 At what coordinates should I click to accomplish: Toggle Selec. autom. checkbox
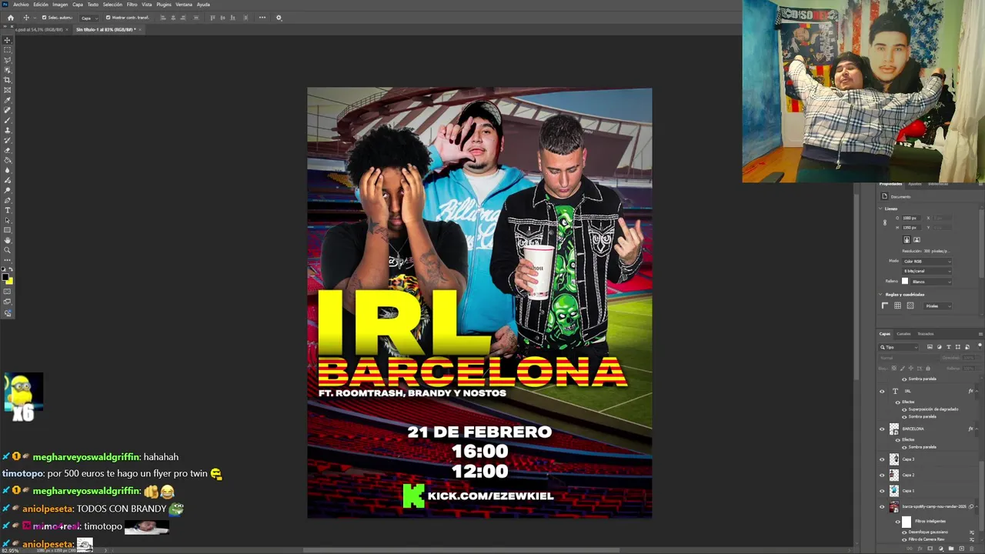(x=44, y=18)
